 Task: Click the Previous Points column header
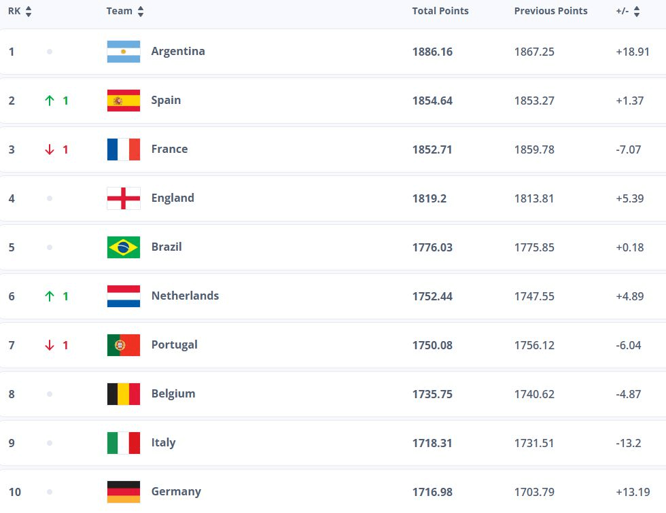point(550,12)
